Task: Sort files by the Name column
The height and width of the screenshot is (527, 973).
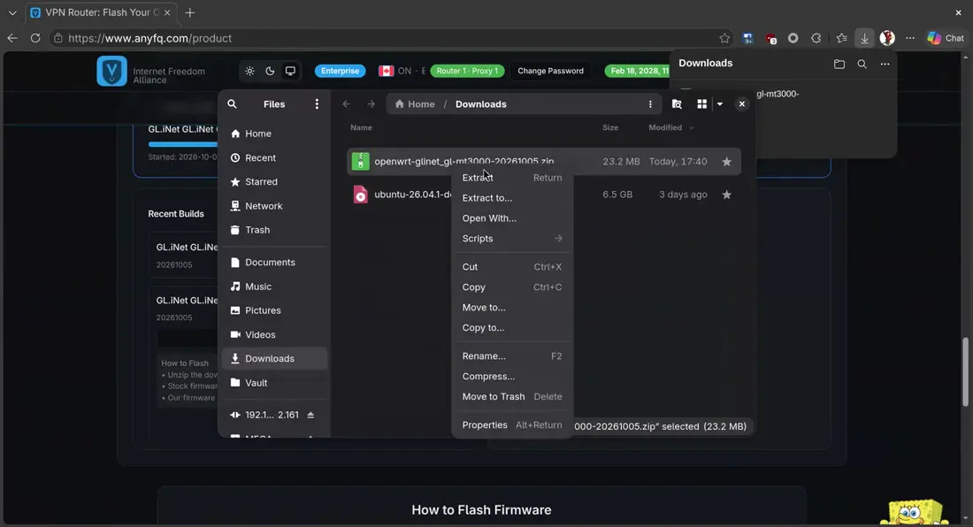Action: [x=361, y=127]
